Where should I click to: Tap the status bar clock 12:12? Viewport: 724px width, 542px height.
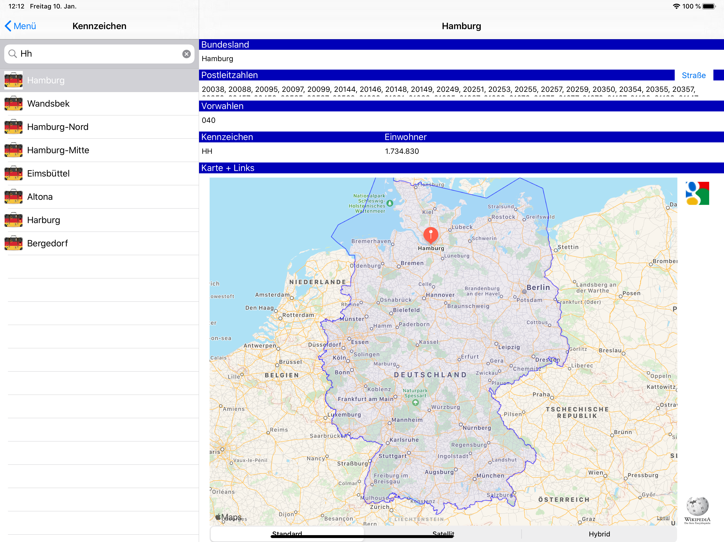[x=16, y=6]
